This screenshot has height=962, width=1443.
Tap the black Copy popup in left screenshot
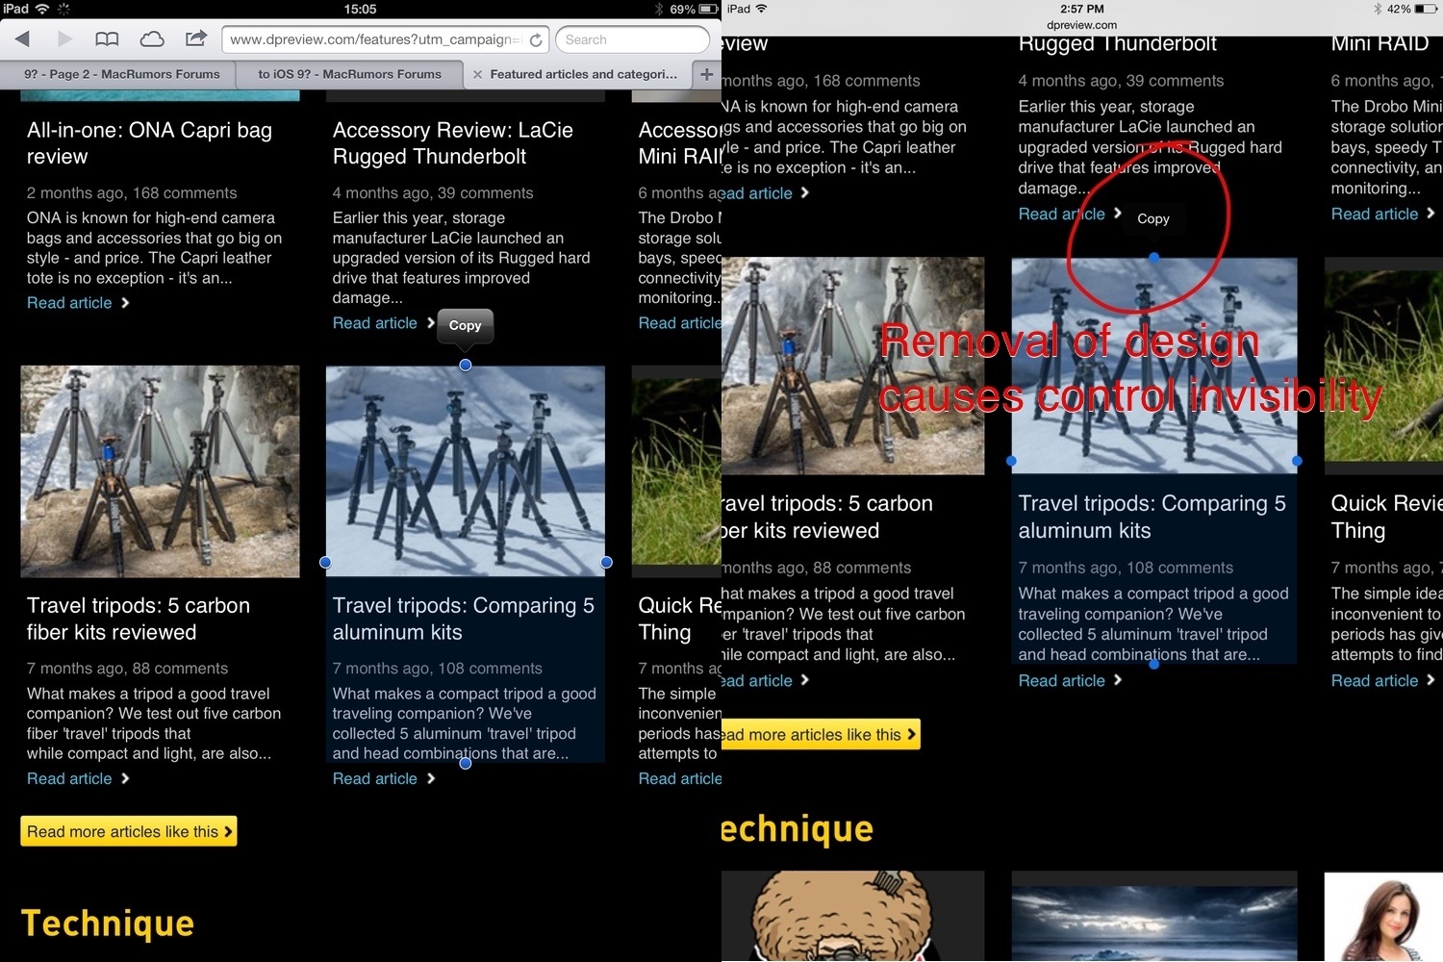[x=465, y=325]
